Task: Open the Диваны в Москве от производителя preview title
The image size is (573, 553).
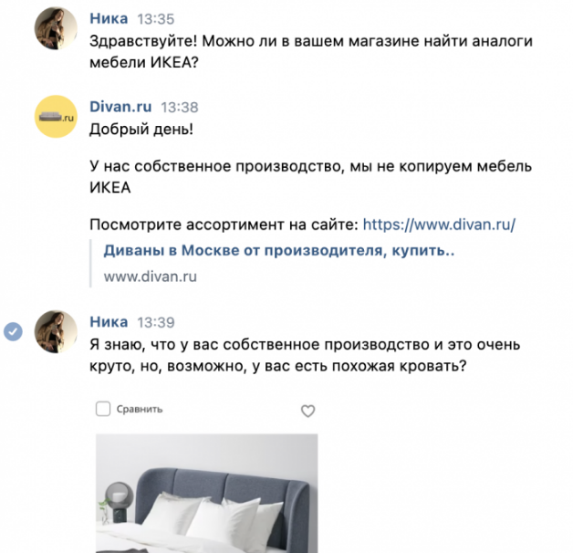Action: pos(279,250)
